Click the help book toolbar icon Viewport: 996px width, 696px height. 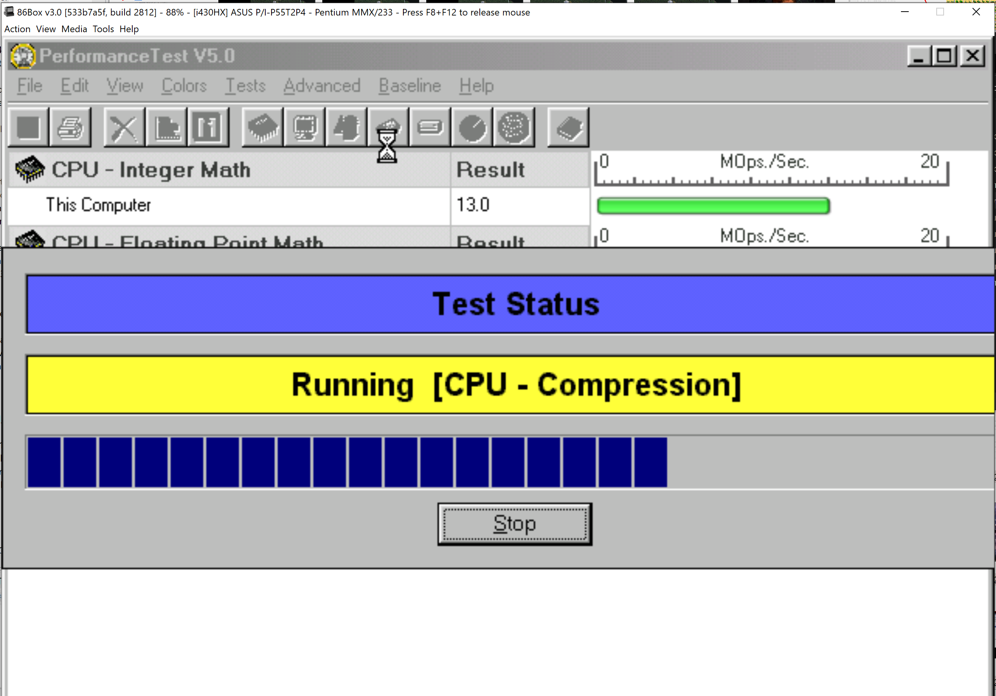pos(568,128)
